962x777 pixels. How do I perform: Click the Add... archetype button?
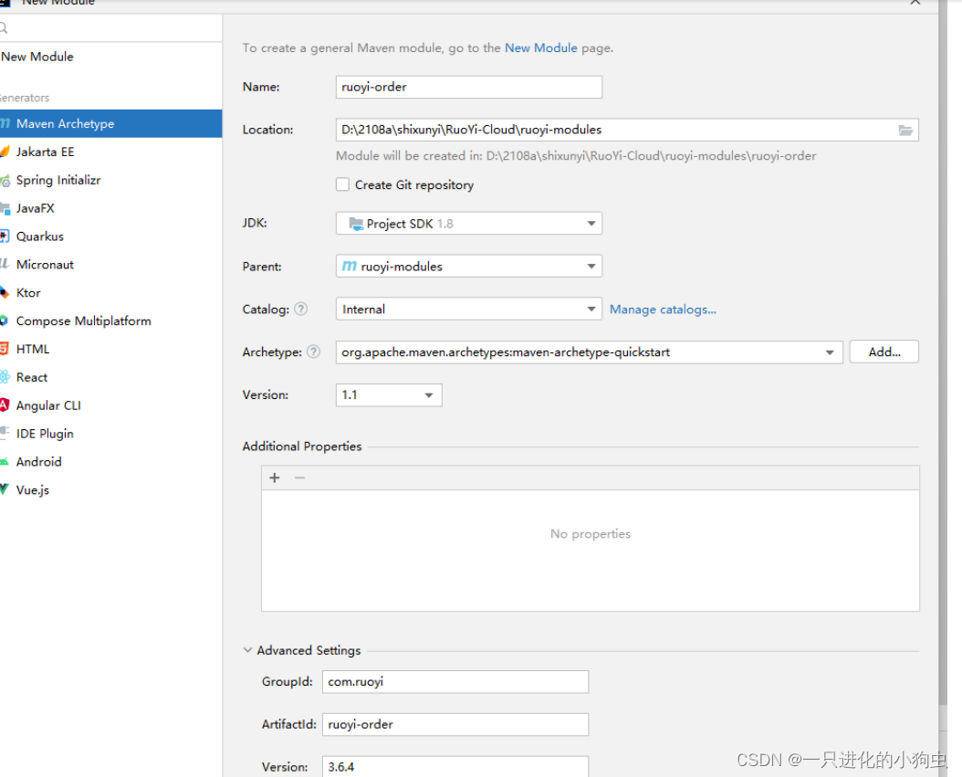884,352
